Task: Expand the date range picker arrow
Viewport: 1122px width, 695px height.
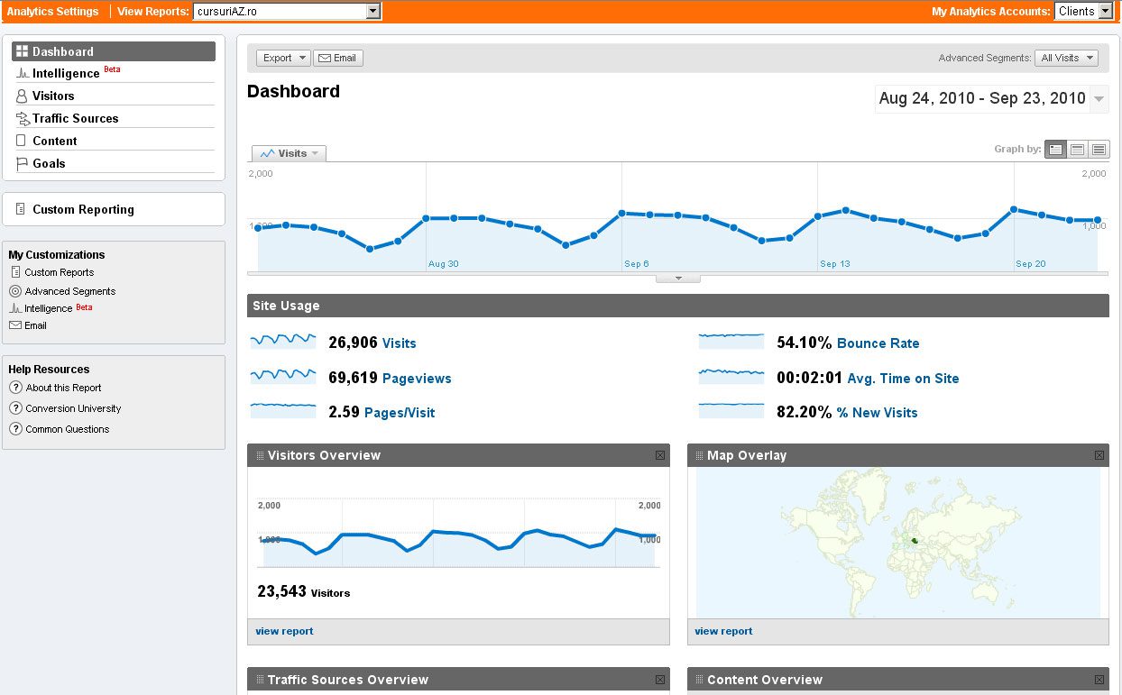Action: (1099, 99)
